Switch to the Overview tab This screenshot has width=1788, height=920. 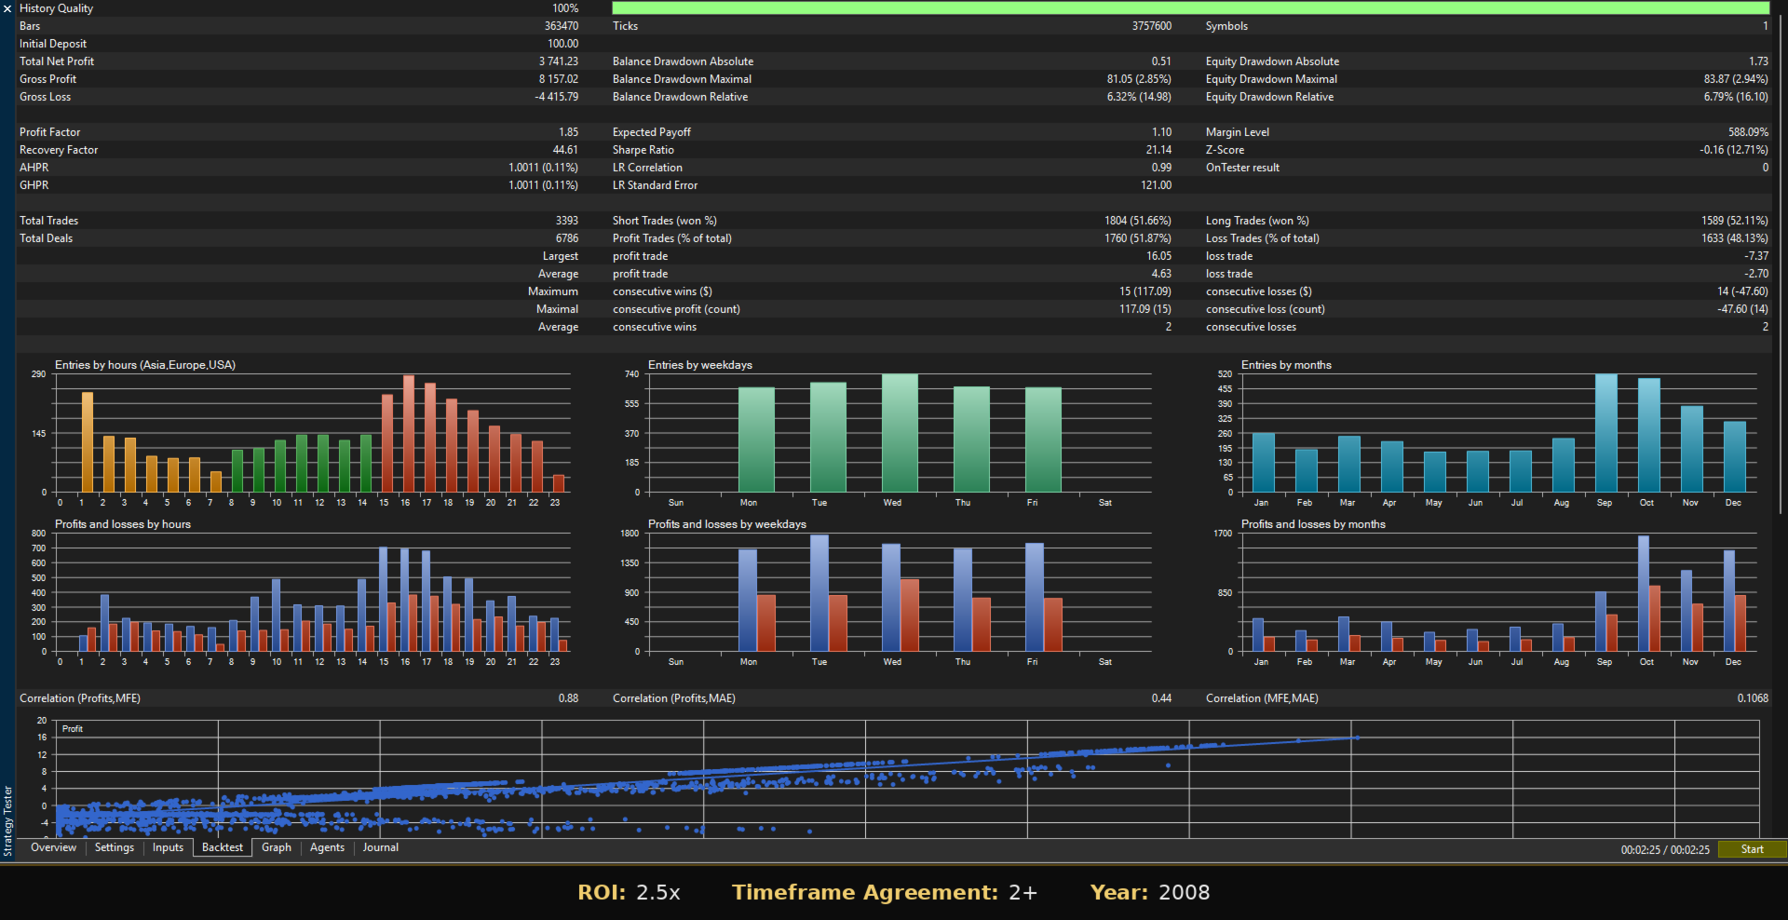[53, 847]
